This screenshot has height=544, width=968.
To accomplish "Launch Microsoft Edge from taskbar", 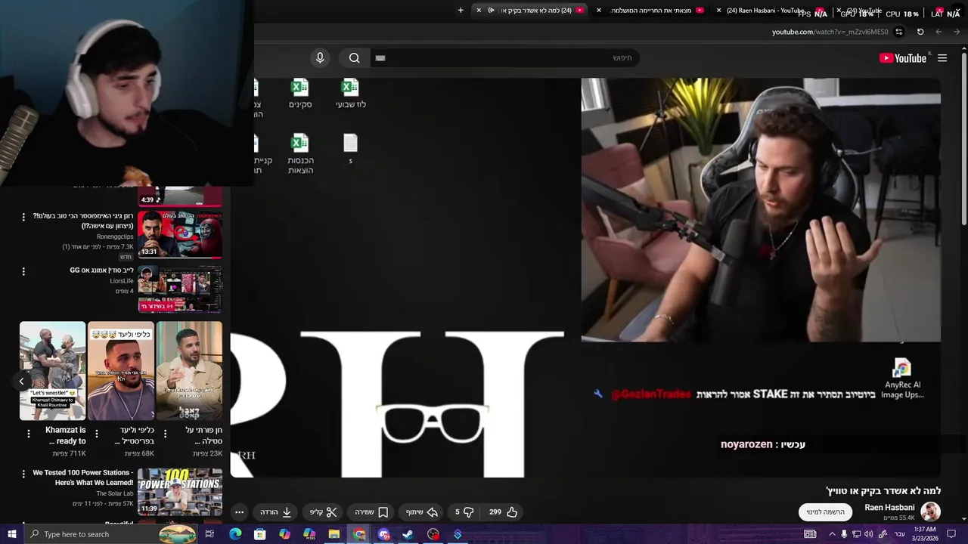I will 235,534.
